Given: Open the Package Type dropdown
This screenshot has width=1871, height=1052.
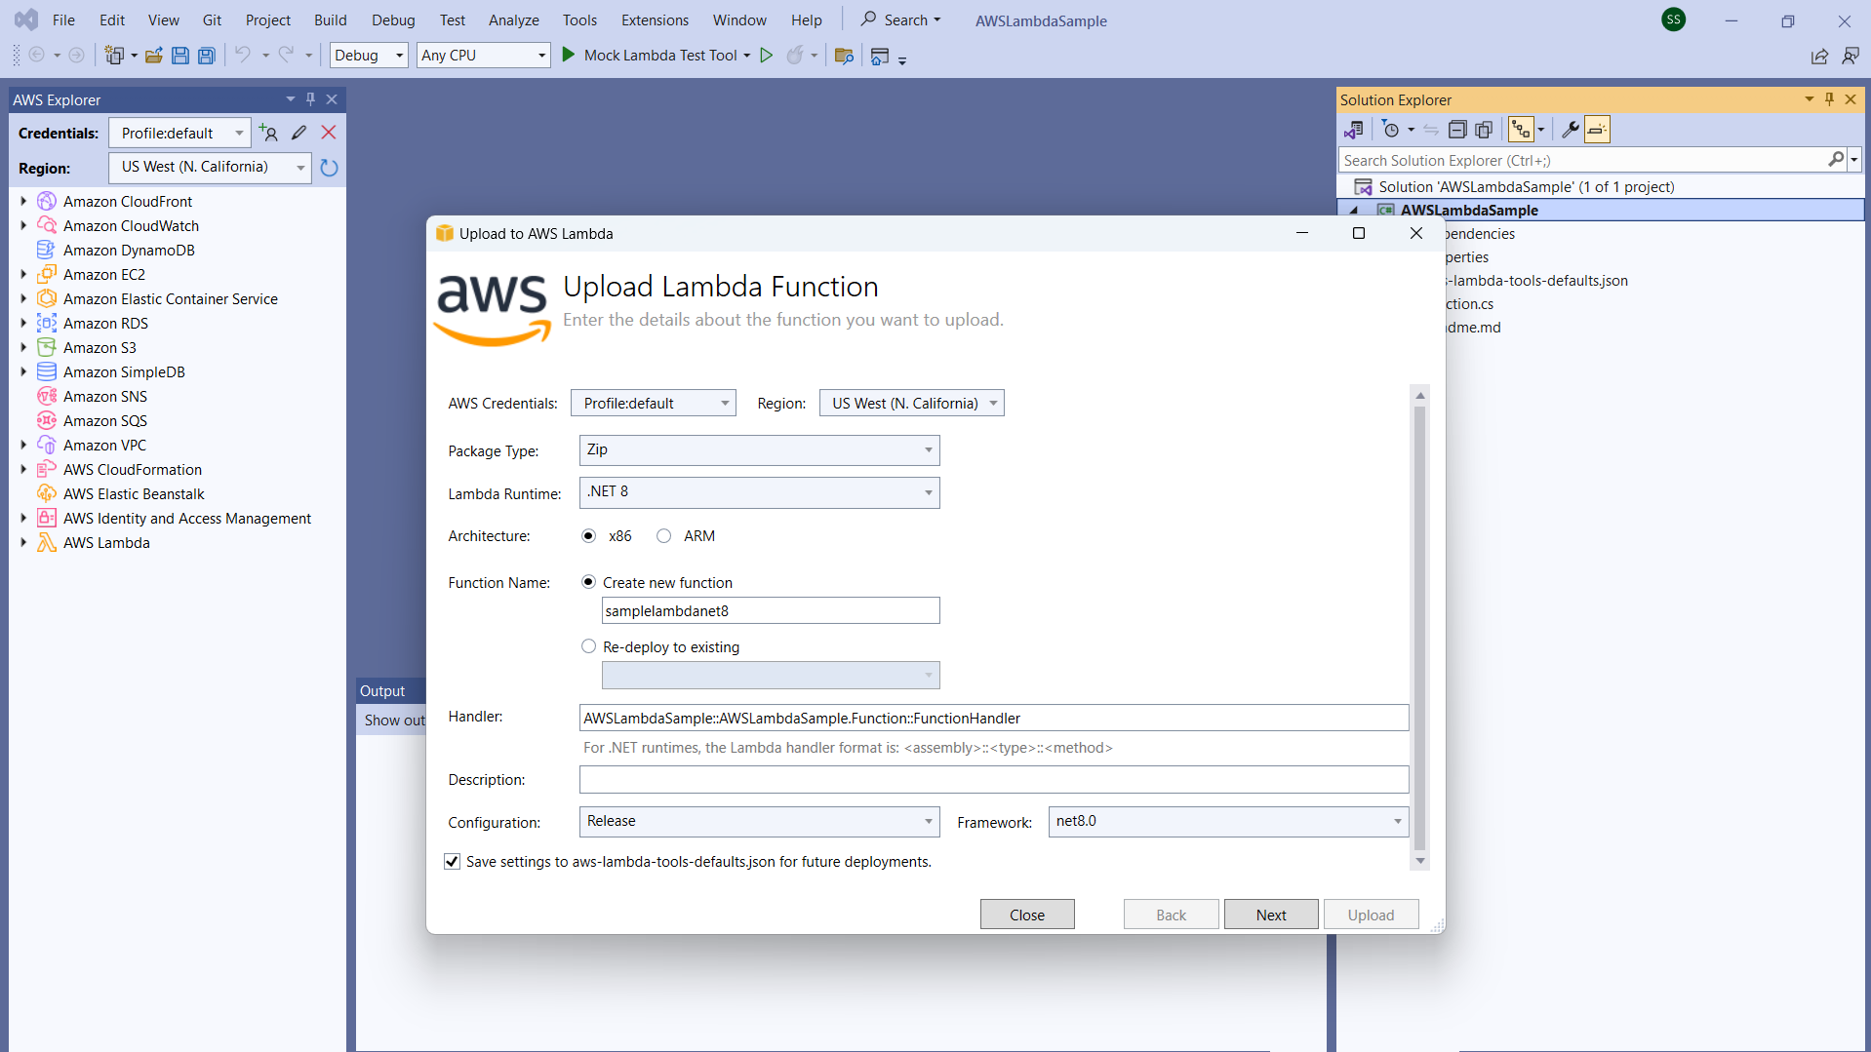Looking at the screenshot, I should pyautogui.click(x=927, y=449).
